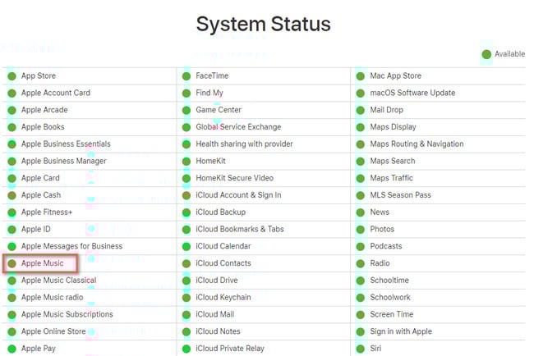Click the status dot beside MLS Season Pass
Screen dimensions: 534x356
tap(361, 195)
